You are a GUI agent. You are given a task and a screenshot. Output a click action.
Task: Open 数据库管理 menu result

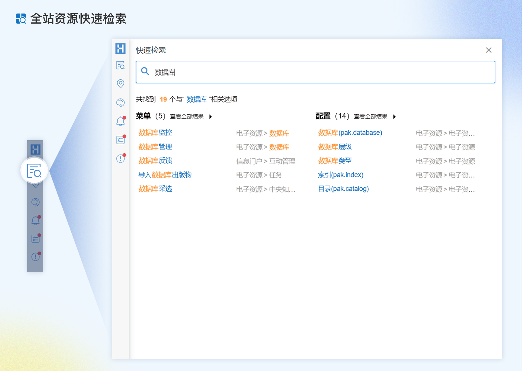pyautogui.click(x=155, y=147)
